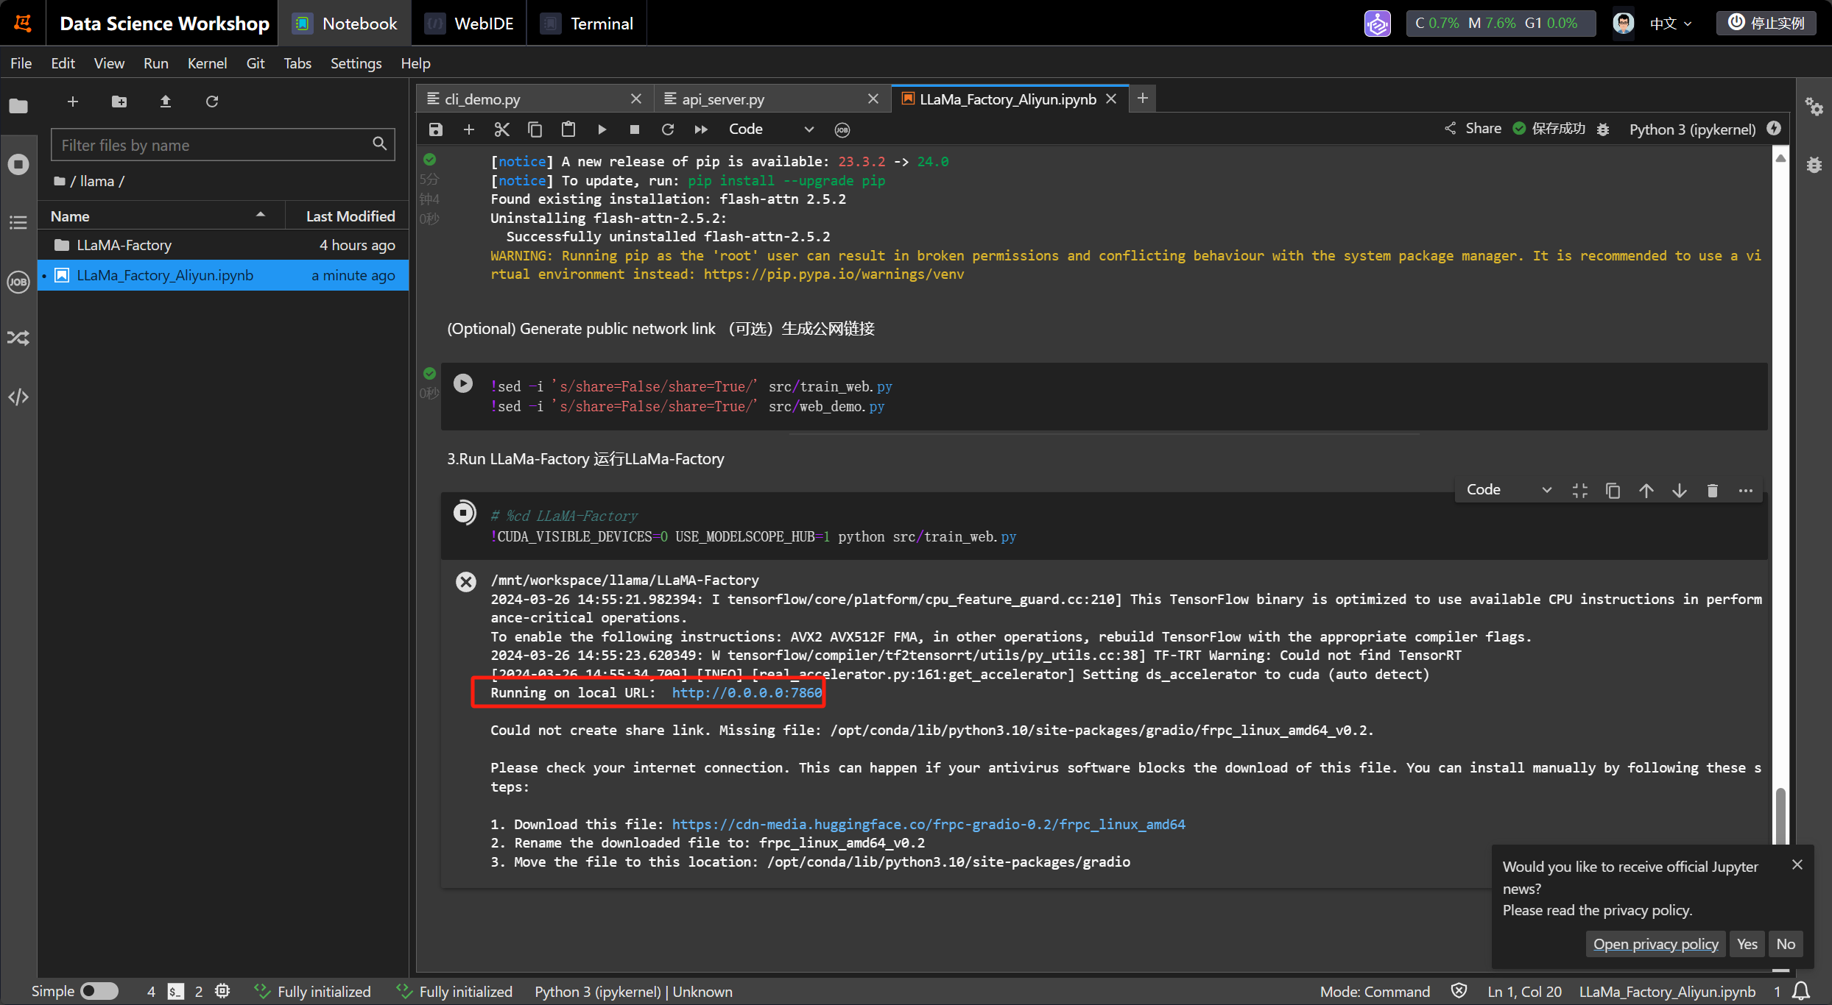1832x1005 pixels.
Task: Open the LLaMA-Factory folder
Action: point(223,245)
